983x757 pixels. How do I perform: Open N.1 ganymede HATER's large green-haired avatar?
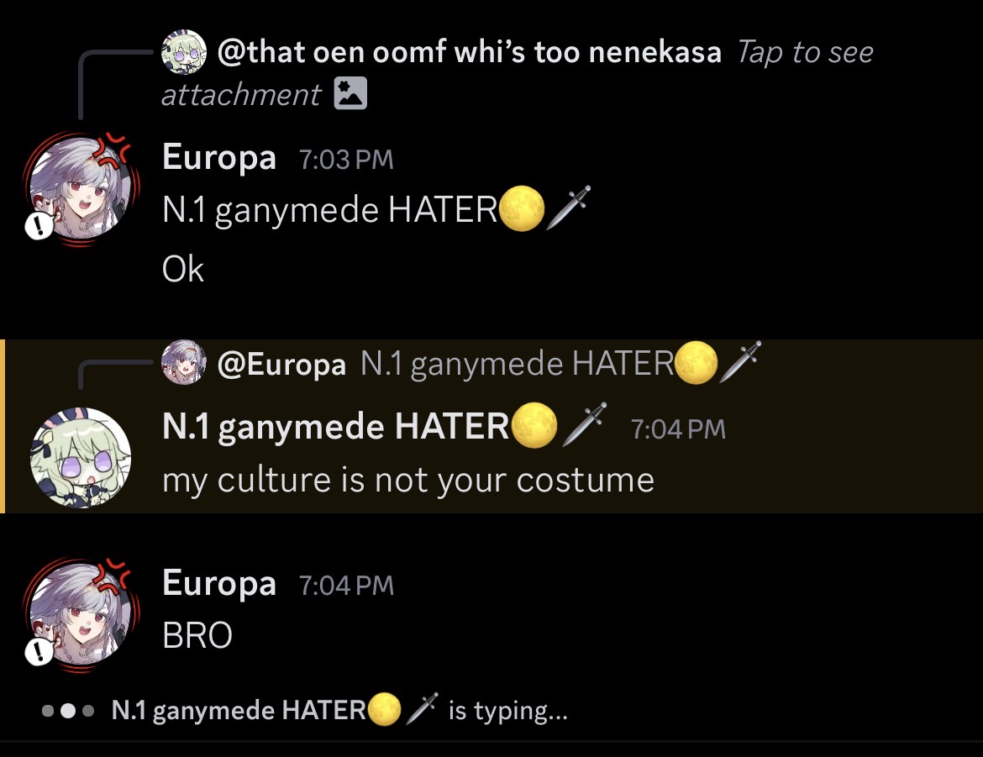coord(80,458)
